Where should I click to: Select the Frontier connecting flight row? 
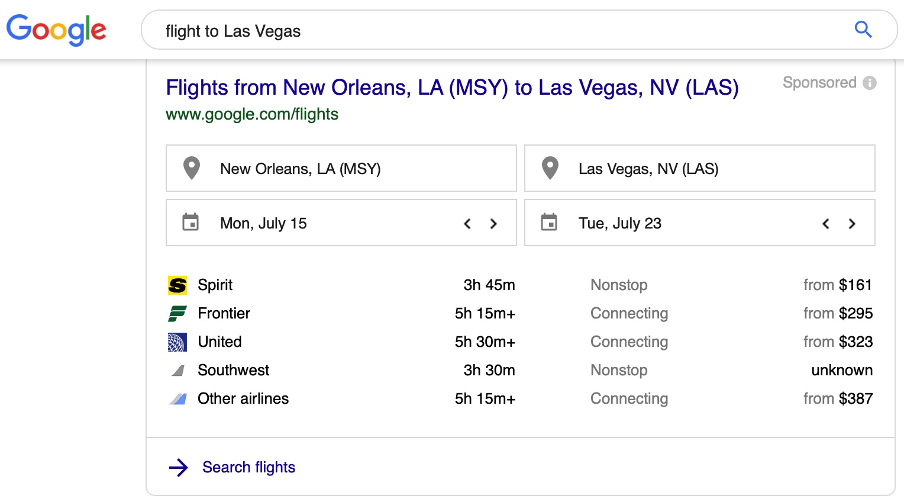(520, 313)
